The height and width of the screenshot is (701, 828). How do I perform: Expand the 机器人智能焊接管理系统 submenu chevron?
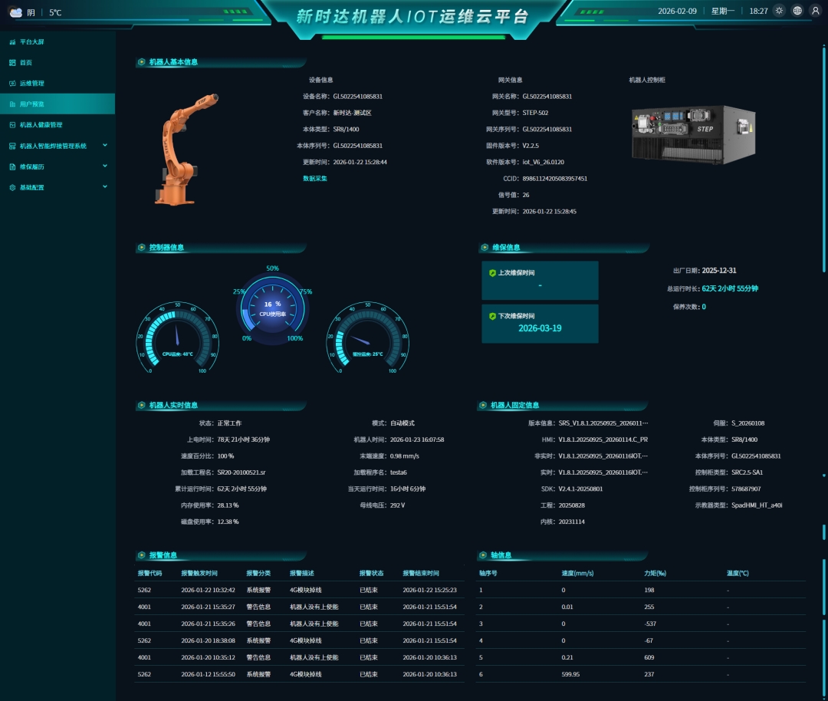pyautogui.click(x=104, y=145)
